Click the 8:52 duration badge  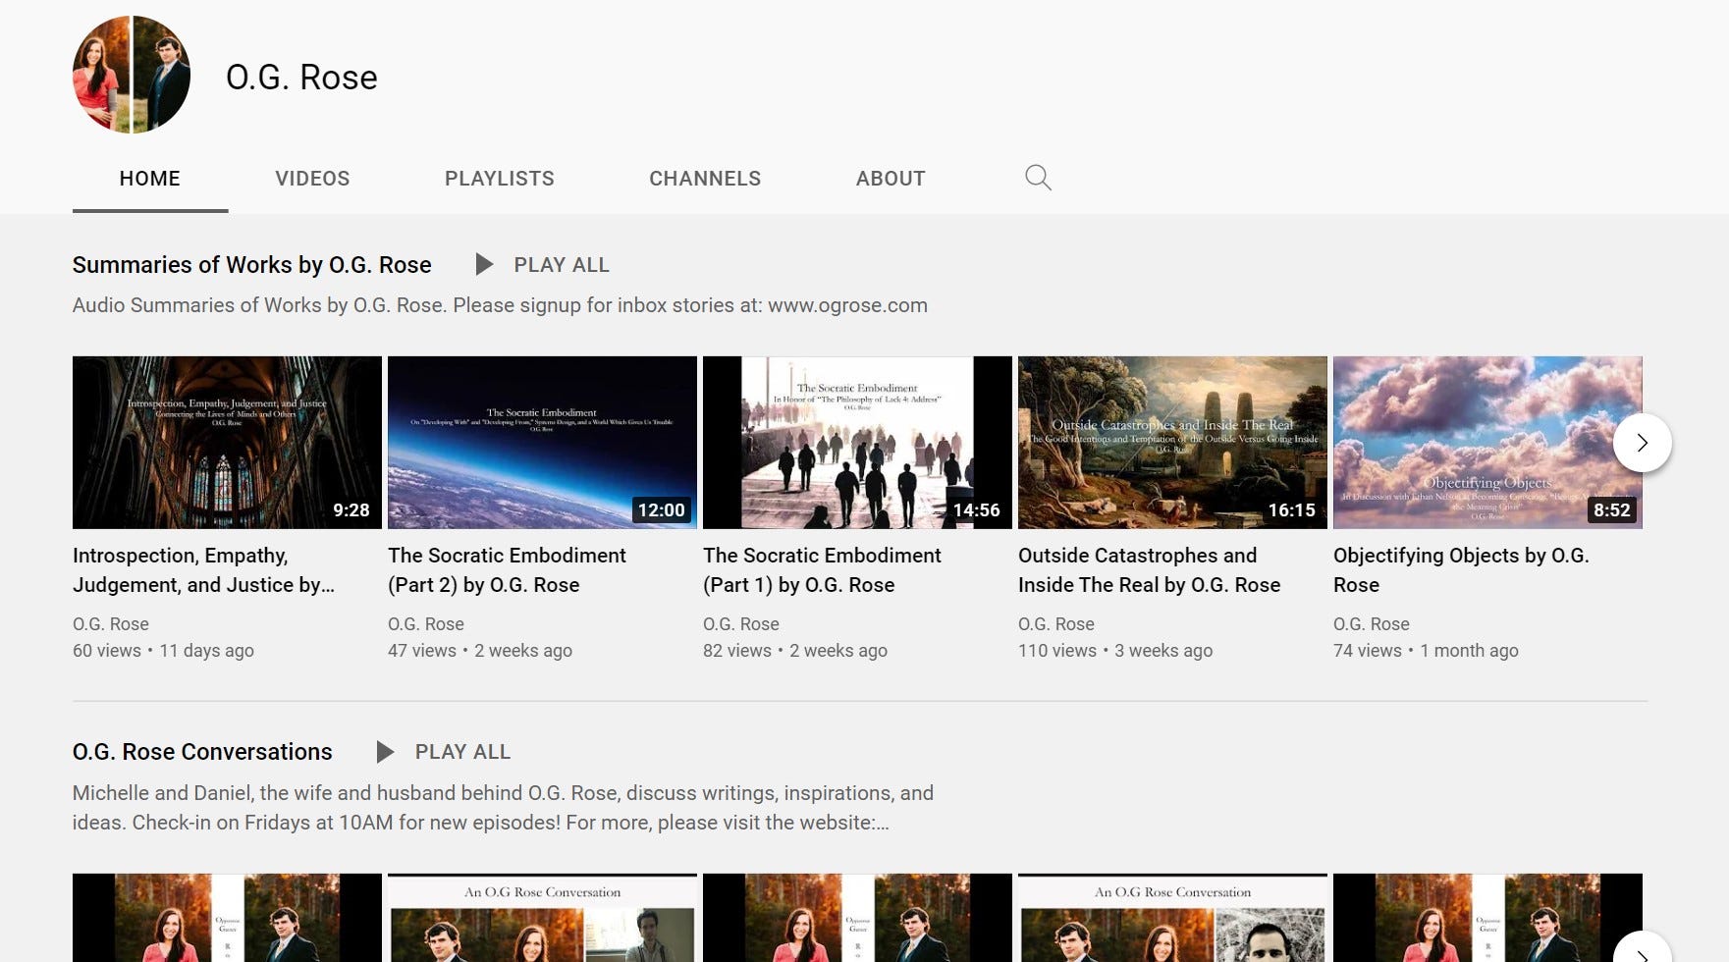(1612, 510)
